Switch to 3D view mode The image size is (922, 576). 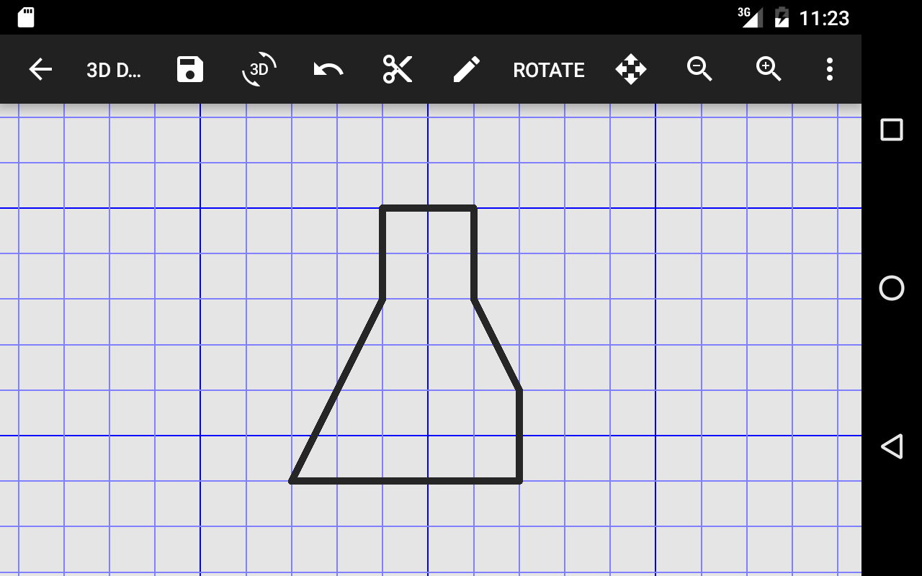(x=259, y=69)
